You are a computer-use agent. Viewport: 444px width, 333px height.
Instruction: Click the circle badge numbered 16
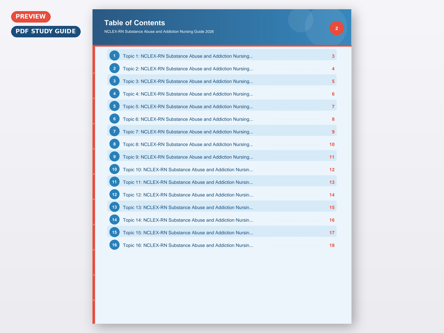pyautogui.click(x=114, y=245)
